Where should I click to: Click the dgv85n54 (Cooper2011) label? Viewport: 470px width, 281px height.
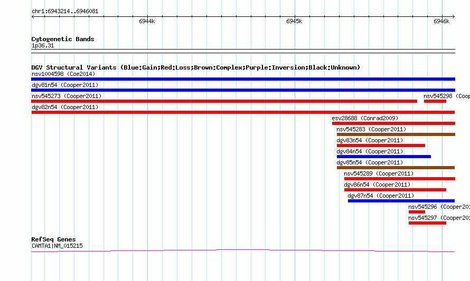(x=370, y=162)
